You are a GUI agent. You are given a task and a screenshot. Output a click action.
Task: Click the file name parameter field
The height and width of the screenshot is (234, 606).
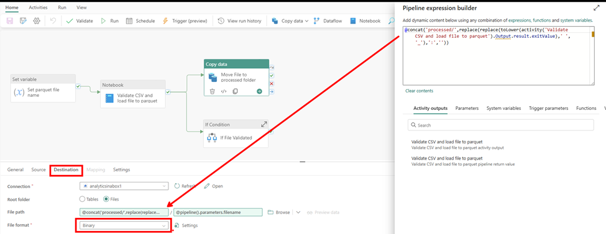point(218,212)
